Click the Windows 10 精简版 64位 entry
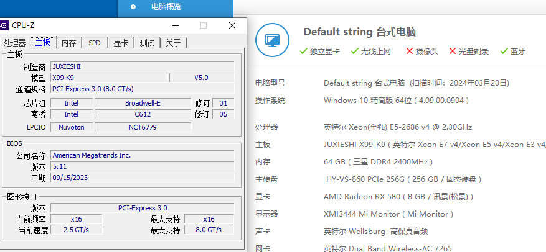This screenshot has height=252, width=546. pos(396,101)
